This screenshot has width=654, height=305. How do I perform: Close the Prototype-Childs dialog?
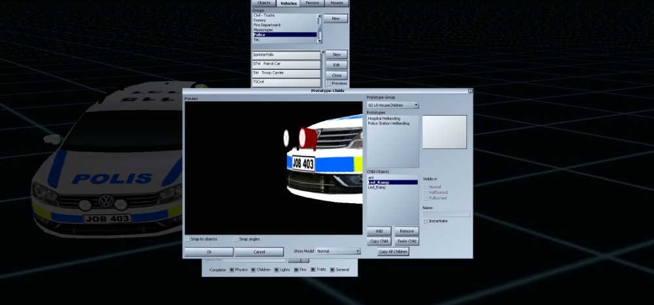(470, 90)
